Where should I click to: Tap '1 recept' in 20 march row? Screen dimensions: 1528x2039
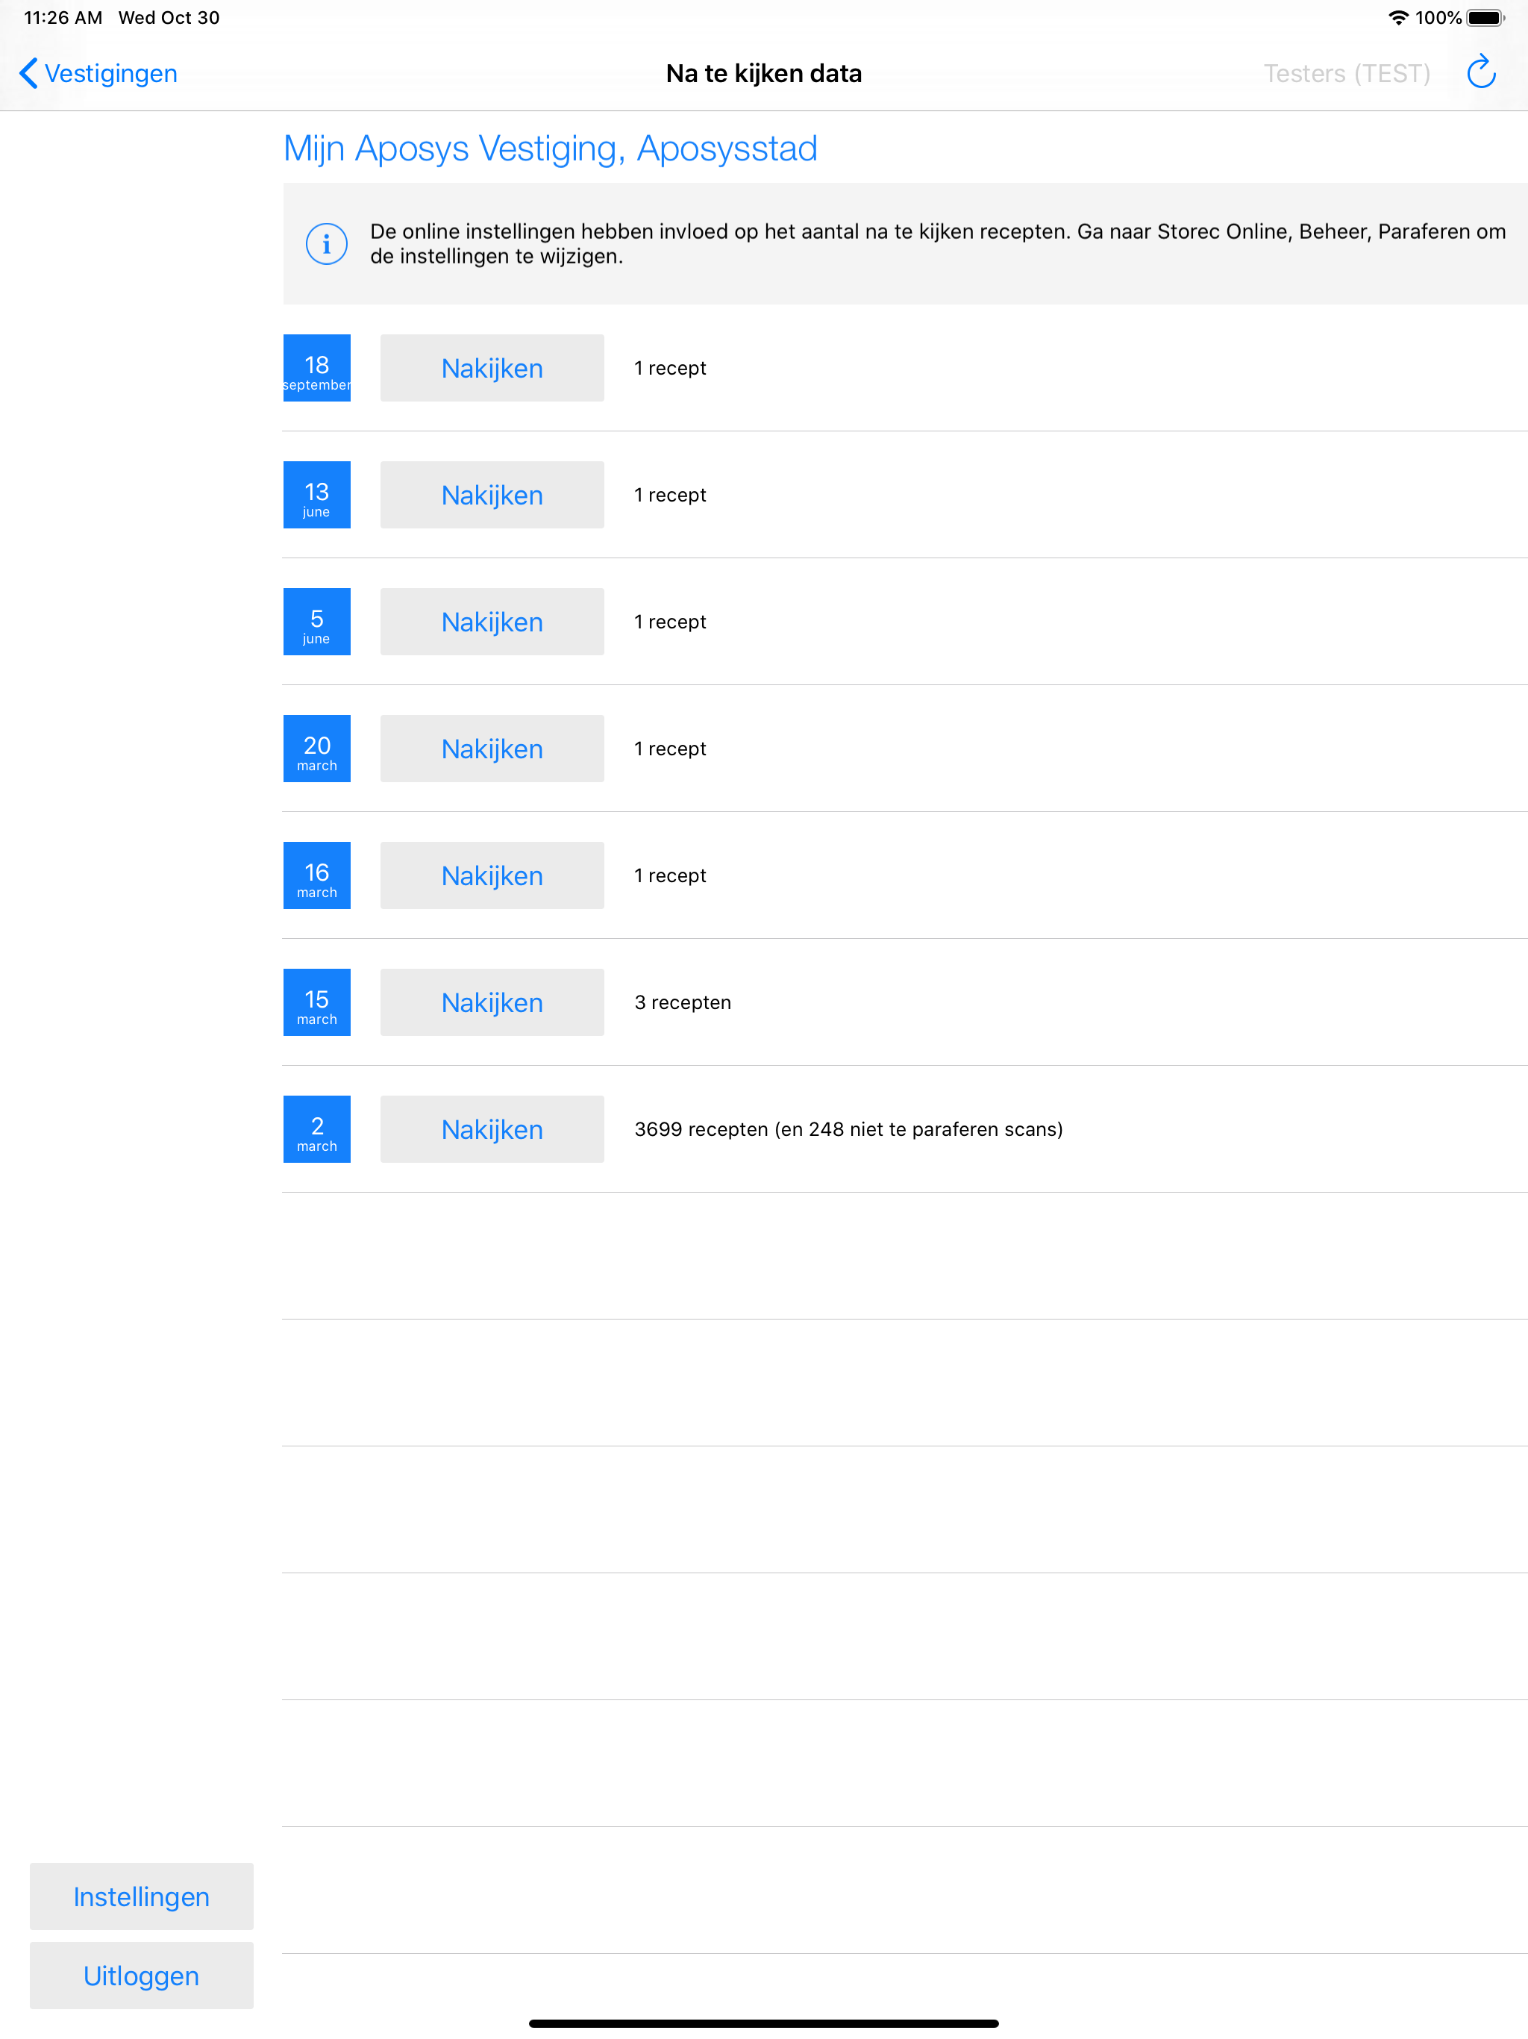coord(670,749)
